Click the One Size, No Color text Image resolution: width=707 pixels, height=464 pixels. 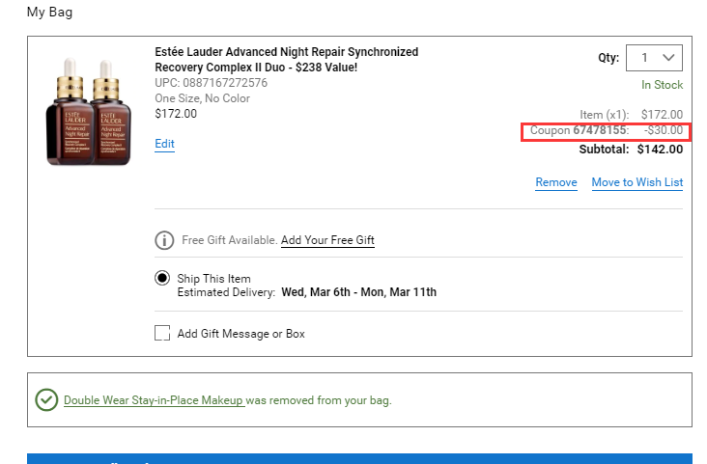pos(202,98)
